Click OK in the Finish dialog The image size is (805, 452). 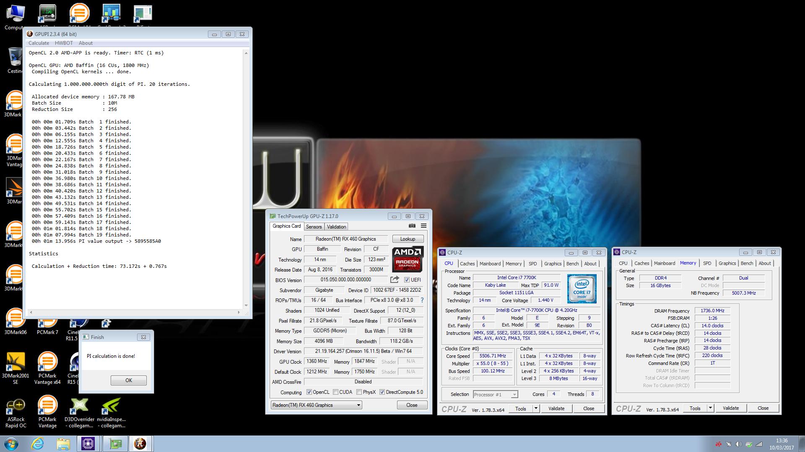click(x=129, y=380)
